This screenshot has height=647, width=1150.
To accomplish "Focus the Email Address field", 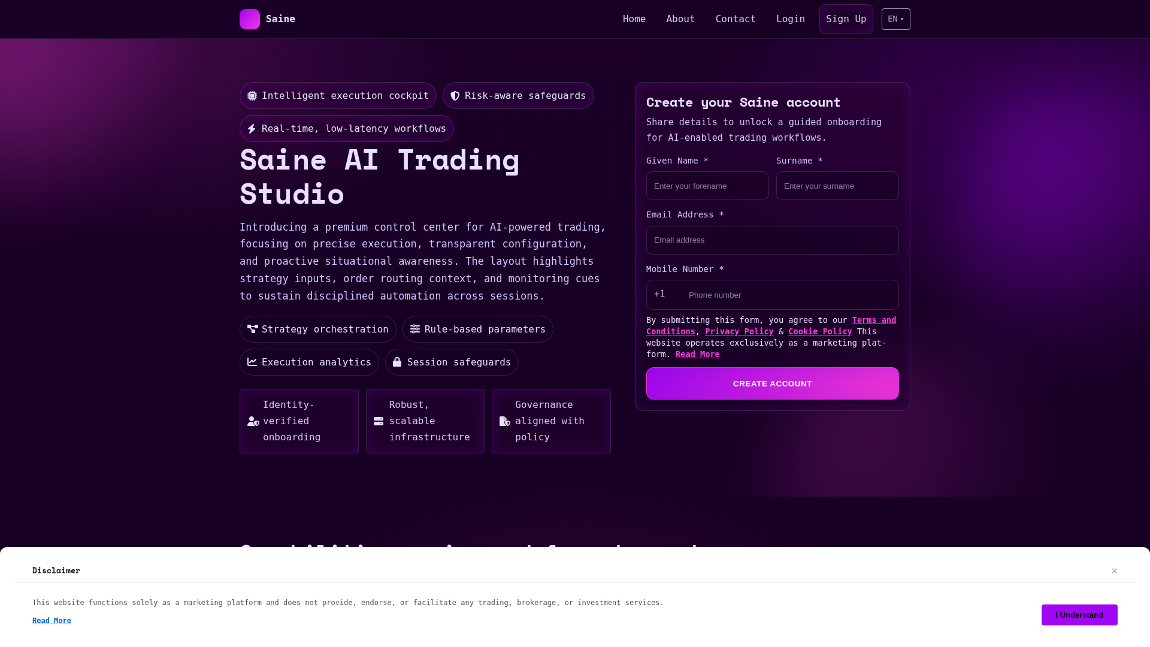I will 773,240.
